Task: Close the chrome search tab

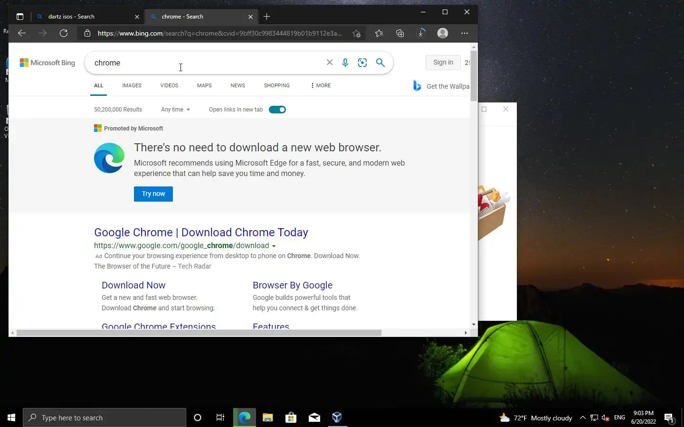Action: tap(251, 17)
